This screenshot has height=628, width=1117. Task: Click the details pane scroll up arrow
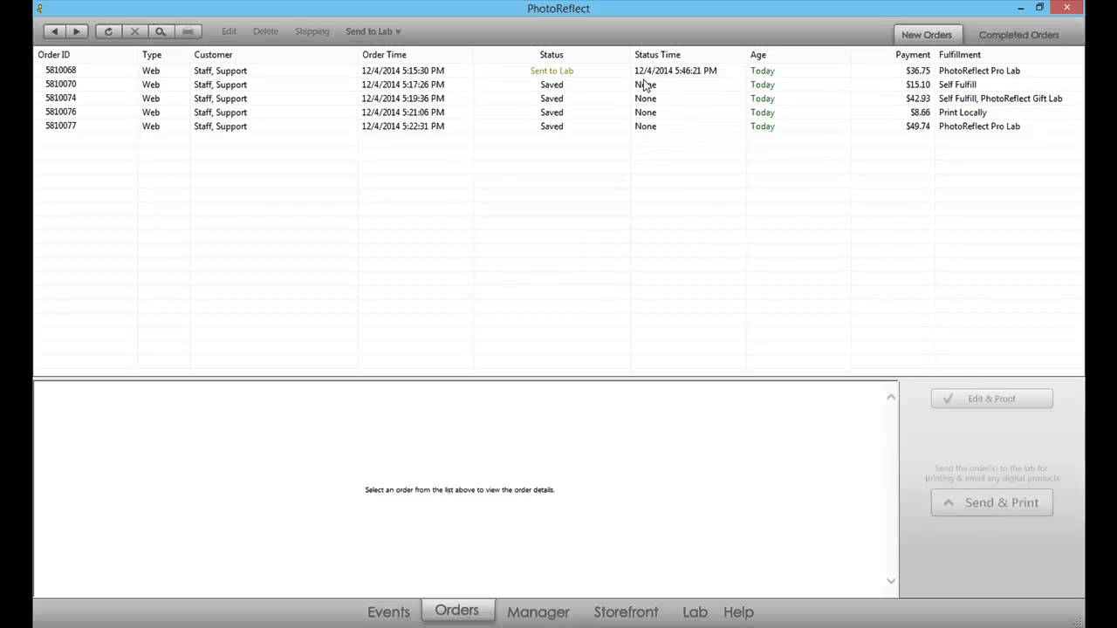(891, 397)
